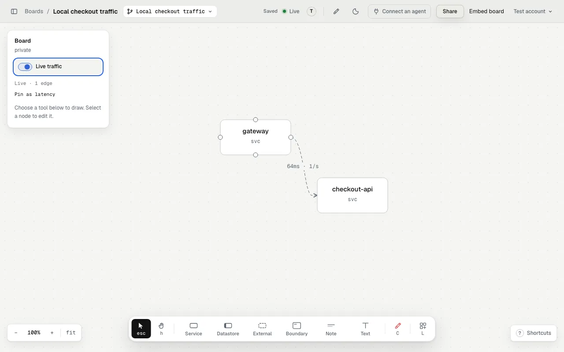Pick the Service node tool
The width and height of the screenshot is (564, 352).
pos(193,329)
